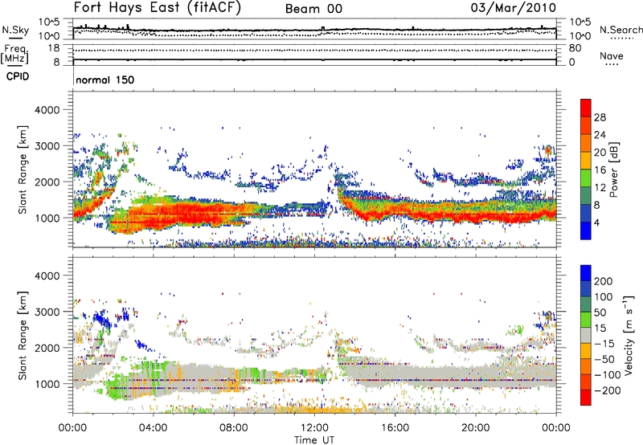Click the "2000" tick of the power panel
This screenshot has height=445, width=643.
(x=47, y=182)
